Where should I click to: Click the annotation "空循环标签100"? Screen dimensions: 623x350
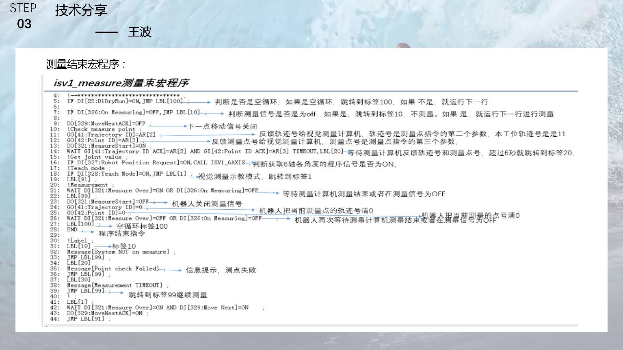[x=142, y=226]
